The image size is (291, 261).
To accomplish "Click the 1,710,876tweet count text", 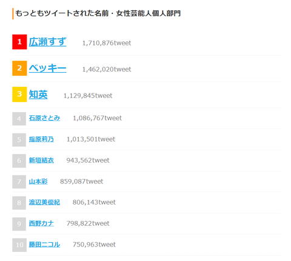I will [107, 43].
